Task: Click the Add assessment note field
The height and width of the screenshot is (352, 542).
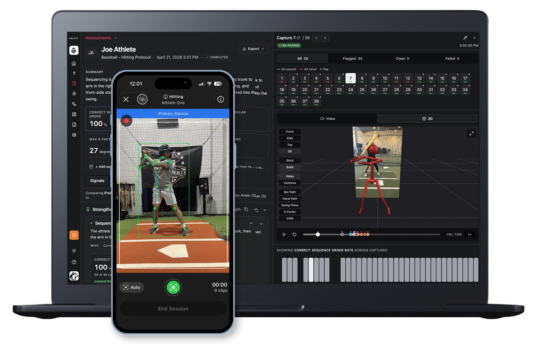Action: click(x=99, y=167)
